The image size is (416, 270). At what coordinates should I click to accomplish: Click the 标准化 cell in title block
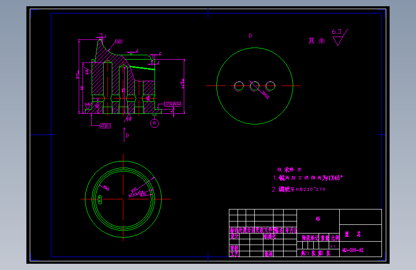coord(270,236)
